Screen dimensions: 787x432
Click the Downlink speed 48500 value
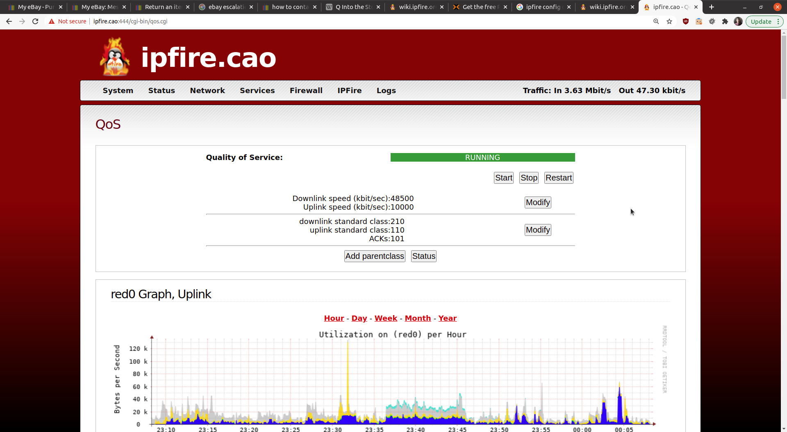[402, 199]
